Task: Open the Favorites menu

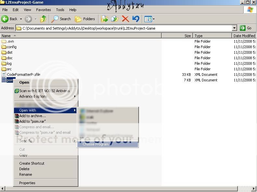Action: pyautogui.click(x=43, y=10)
